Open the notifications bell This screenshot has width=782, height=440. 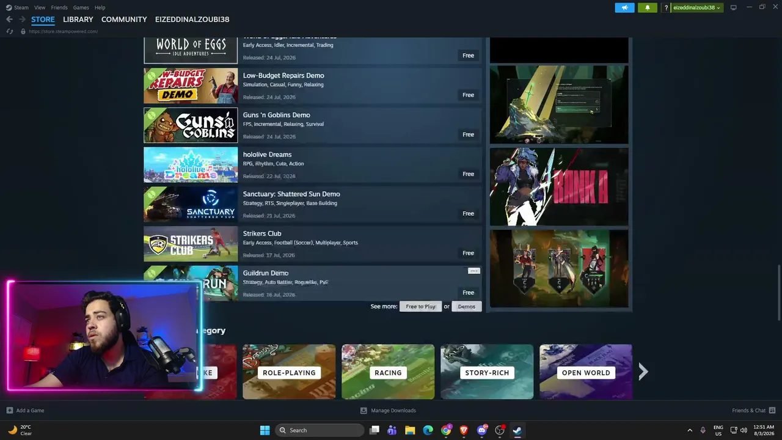pos(648,7)
